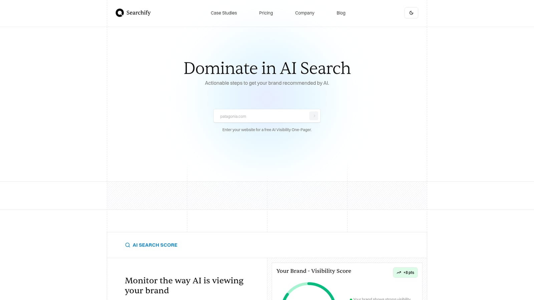The width and height of the screenshot is (534, 300).
Task: Toggle dark mode with the moon button
Action: click(411, 13)
